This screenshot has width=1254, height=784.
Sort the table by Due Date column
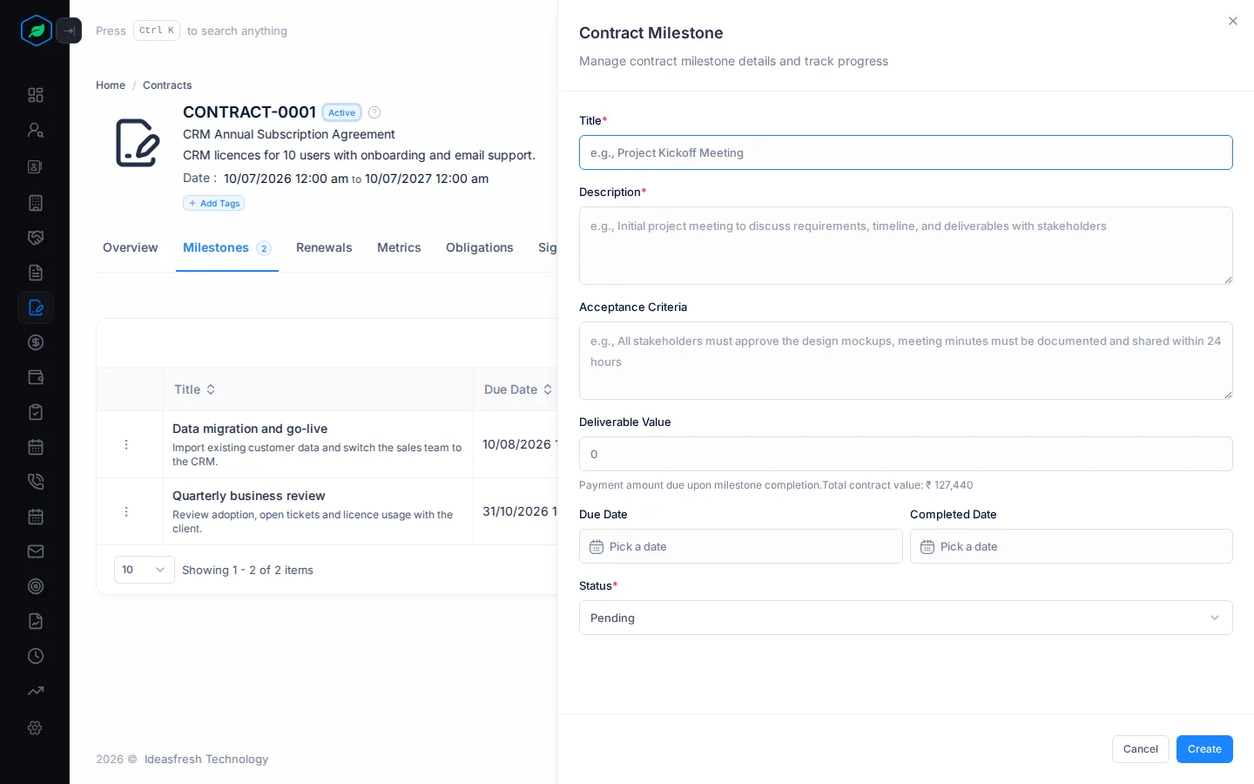[x=518, y=389]
